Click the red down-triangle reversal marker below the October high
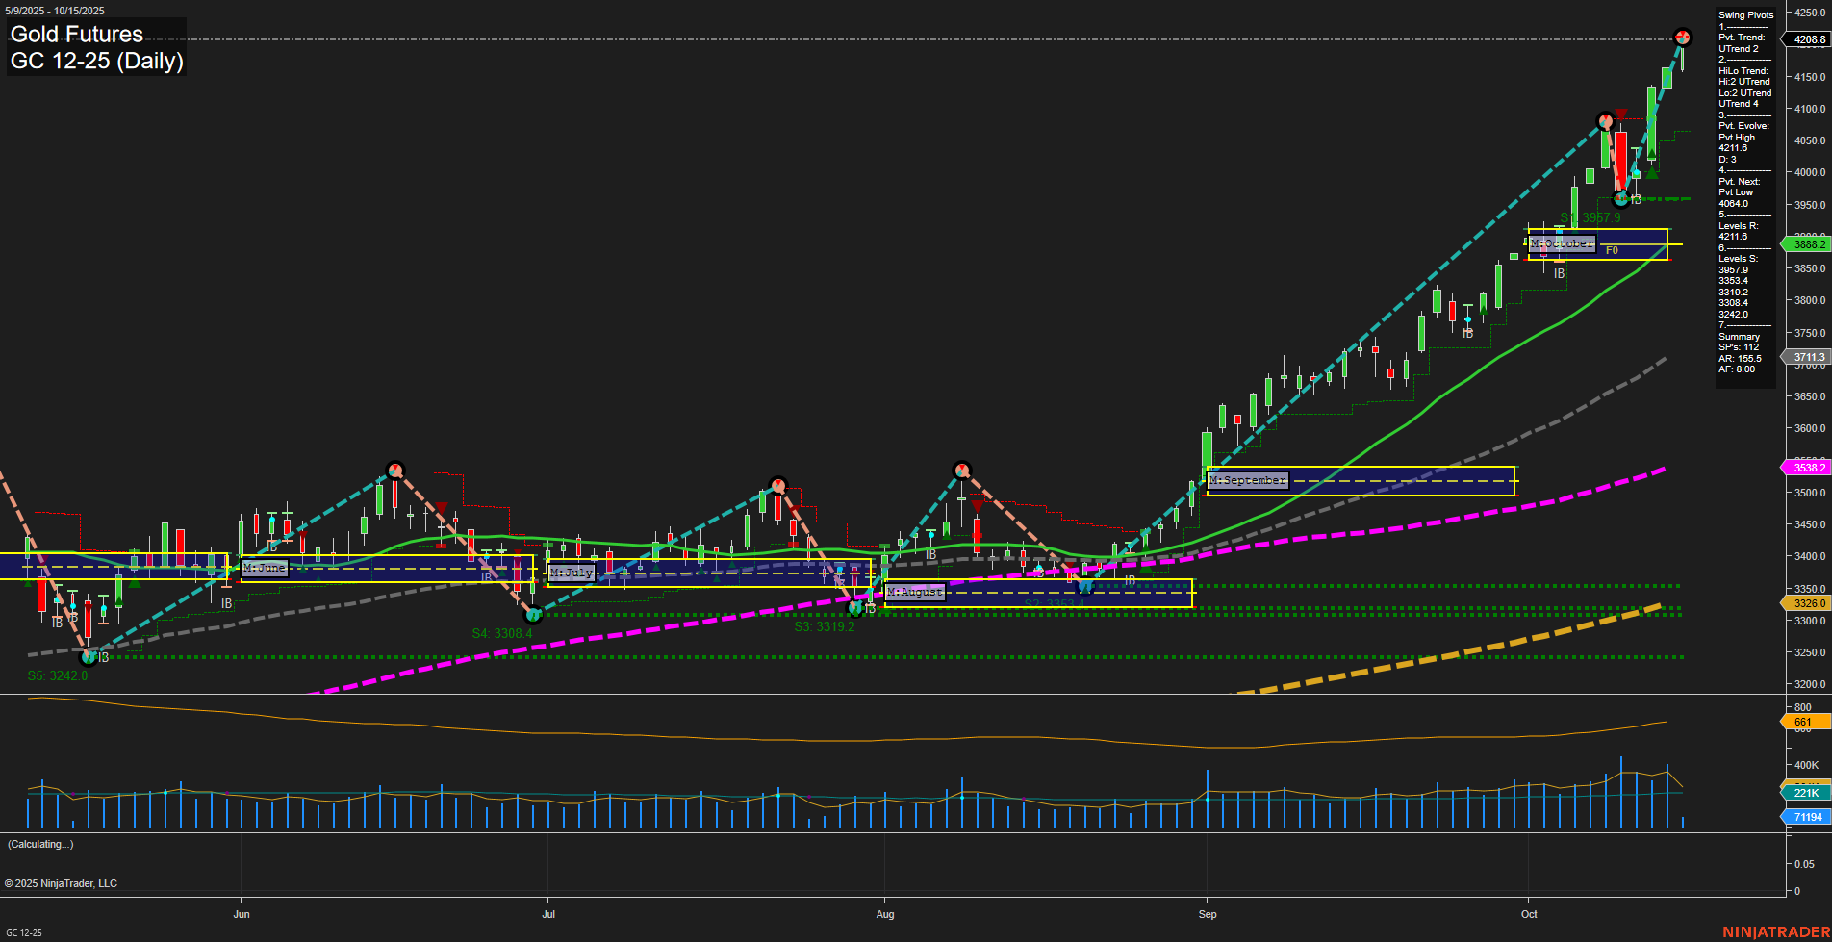Image resolution: width=1832 pixels, height=942 pixels. click(x=1620, y=114)
